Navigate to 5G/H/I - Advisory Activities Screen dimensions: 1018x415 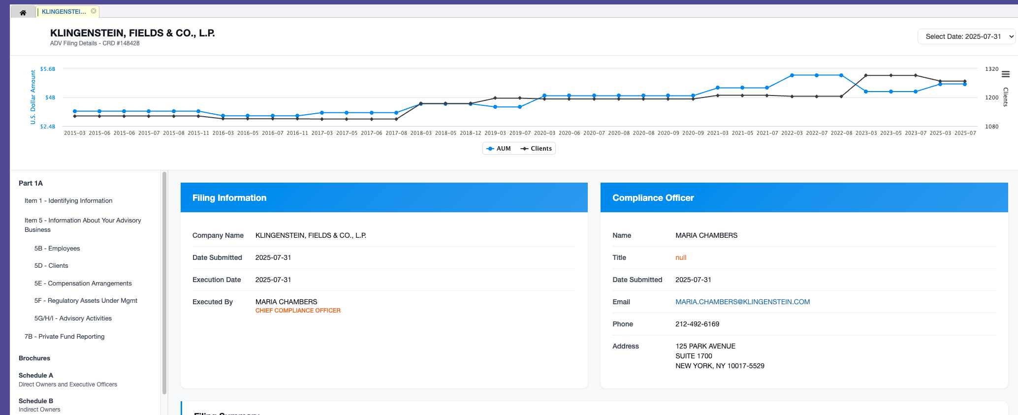[73, 319]
